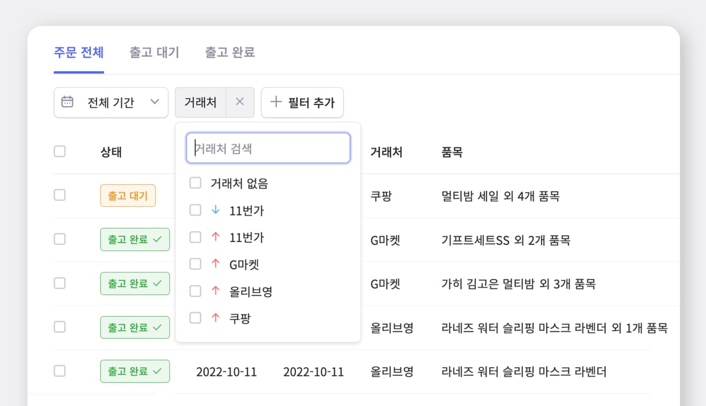Click the 출고 대기 status badge
The width and height of the screenshot is (706, 406).
tap(128, 196)
